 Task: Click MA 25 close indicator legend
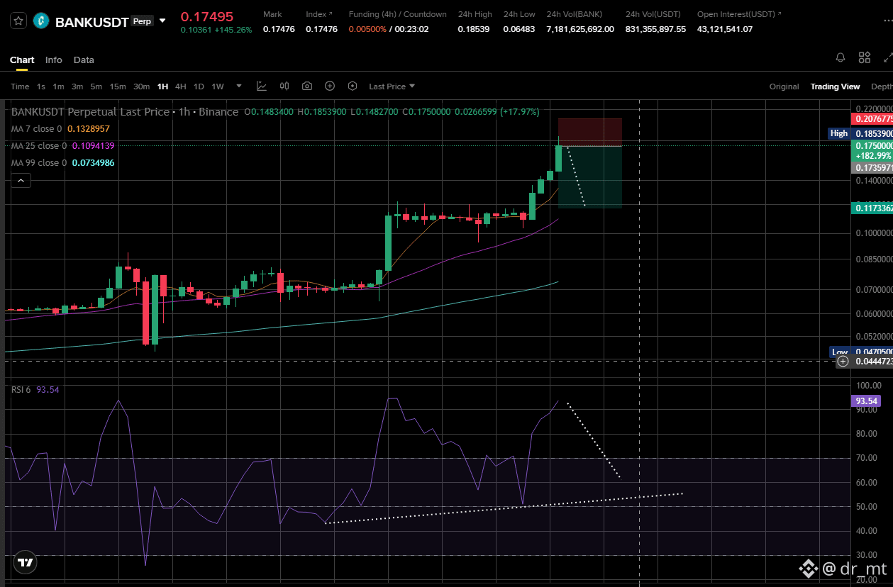point(62,145)
